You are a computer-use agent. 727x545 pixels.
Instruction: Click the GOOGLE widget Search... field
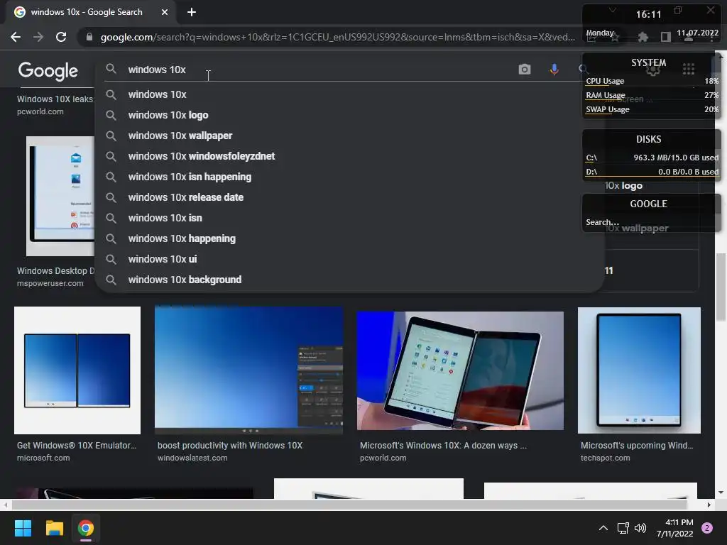tap(651, 222)
